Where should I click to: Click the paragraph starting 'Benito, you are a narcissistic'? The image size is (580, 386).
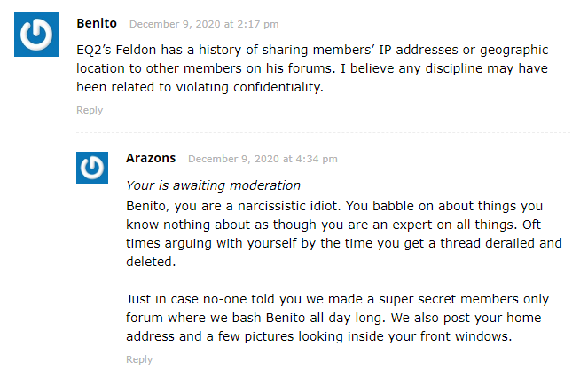(344, 234)
